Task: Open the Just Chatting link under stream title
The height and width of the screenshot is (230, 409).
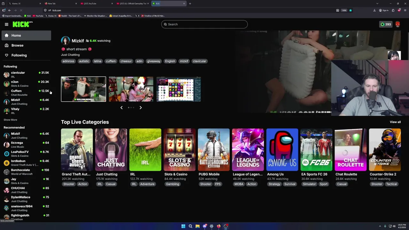Action: 70,55
